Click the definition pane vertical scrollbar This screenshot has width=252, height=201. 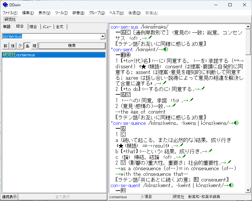248,110
